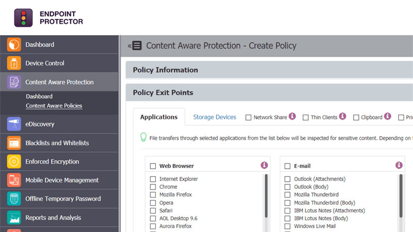Check the Outlook (Attachments) checkbox
Screen dimensions: 413x232
(288, 179)
